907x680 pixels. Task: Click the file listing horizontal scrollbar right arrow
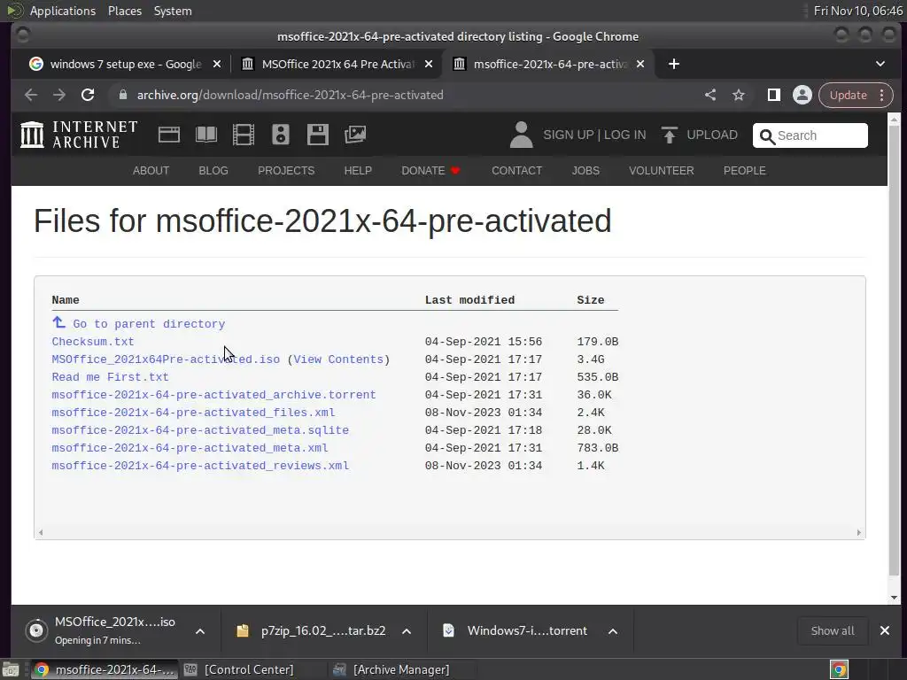858,532
